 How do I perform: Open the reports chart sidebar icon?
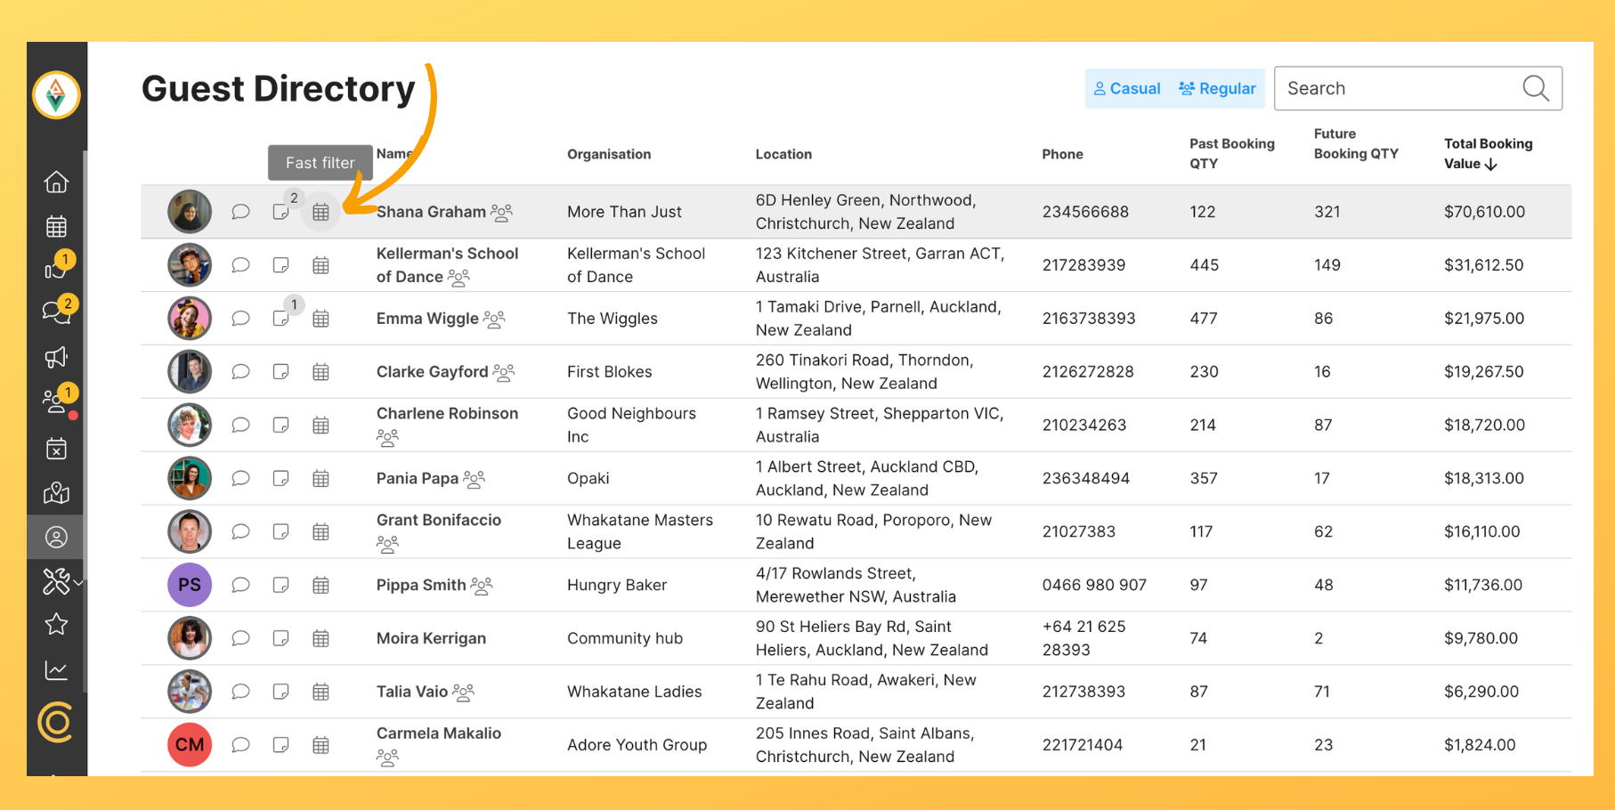pos(56,670)
